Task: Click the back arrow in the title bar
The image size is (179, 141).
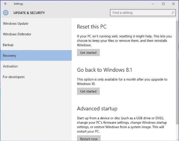Action: (x=6, y=4)
